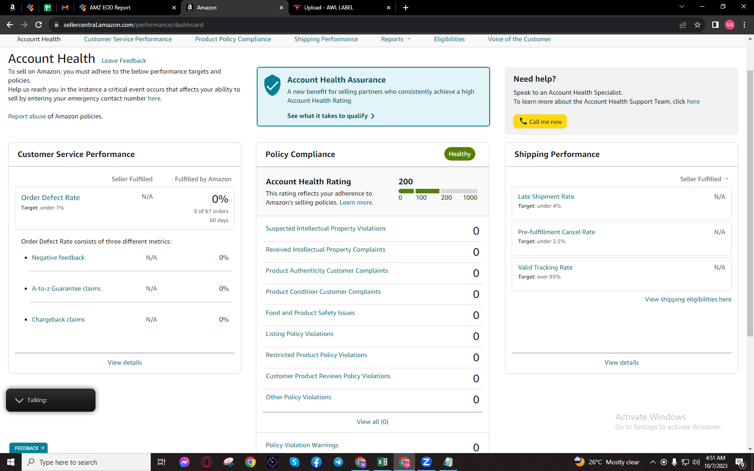Click the page vertical scrollbar thumb
The width and height of the screenshot is (754, 471).
pyautogui.click(x=750, y=203)
